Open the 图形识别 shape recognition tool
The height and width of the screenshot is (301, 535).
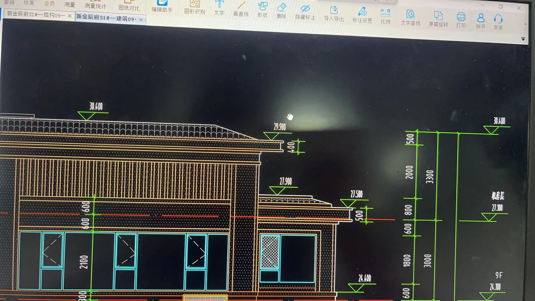194,7
